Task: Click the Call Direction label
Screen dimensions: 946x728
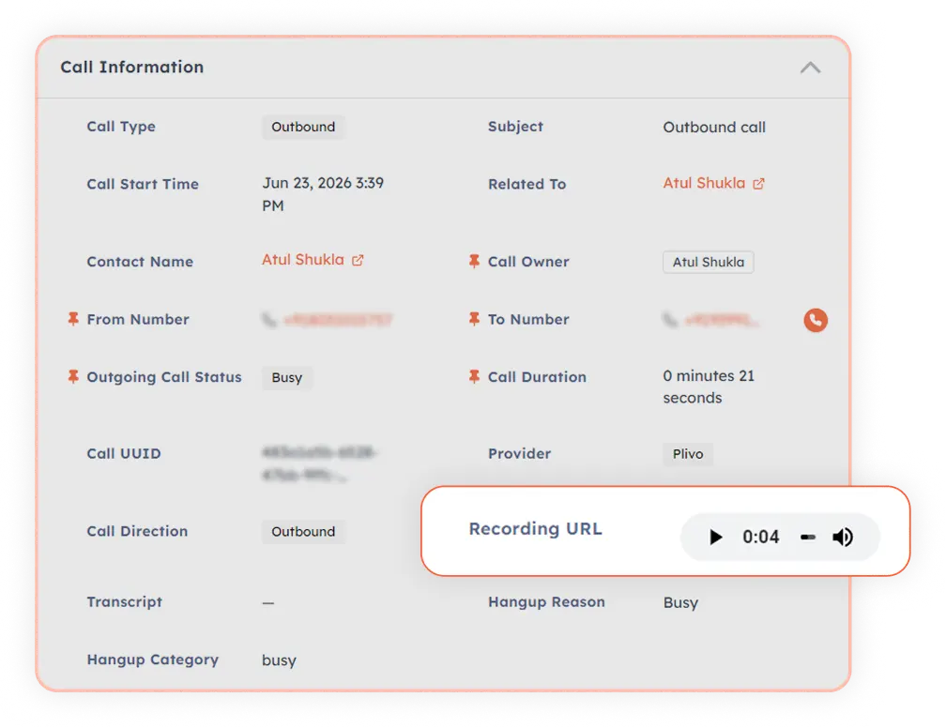Action: 138,531
